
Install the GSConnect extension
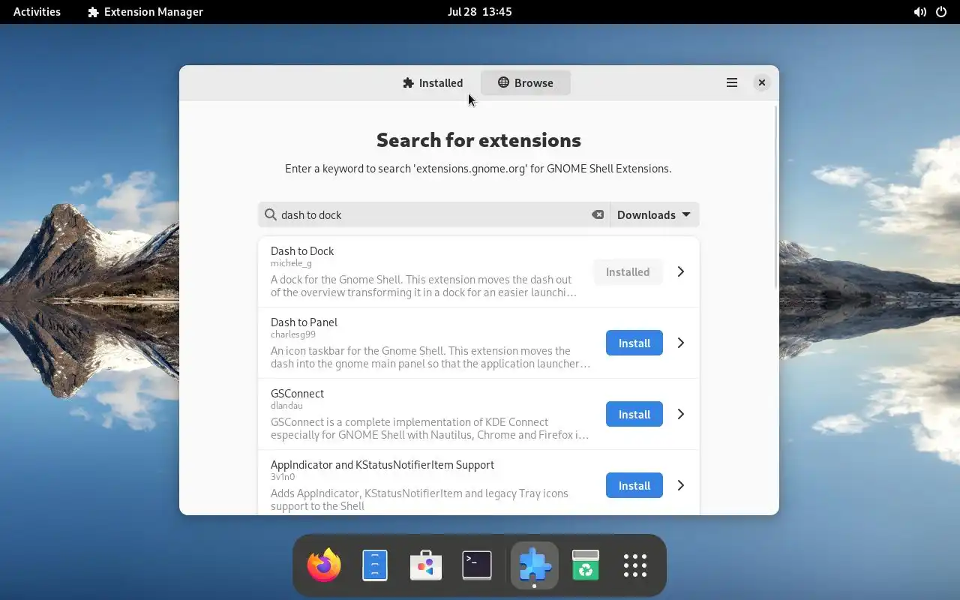tap(634, 414)
